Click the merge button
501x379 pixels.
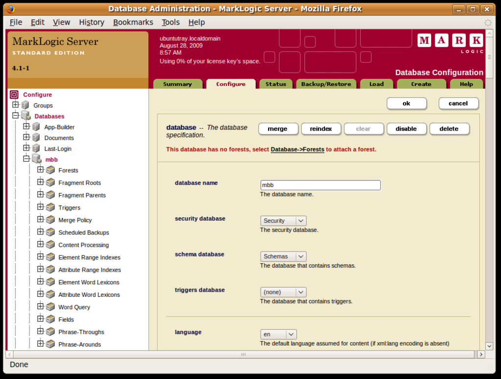click(278, 129)
